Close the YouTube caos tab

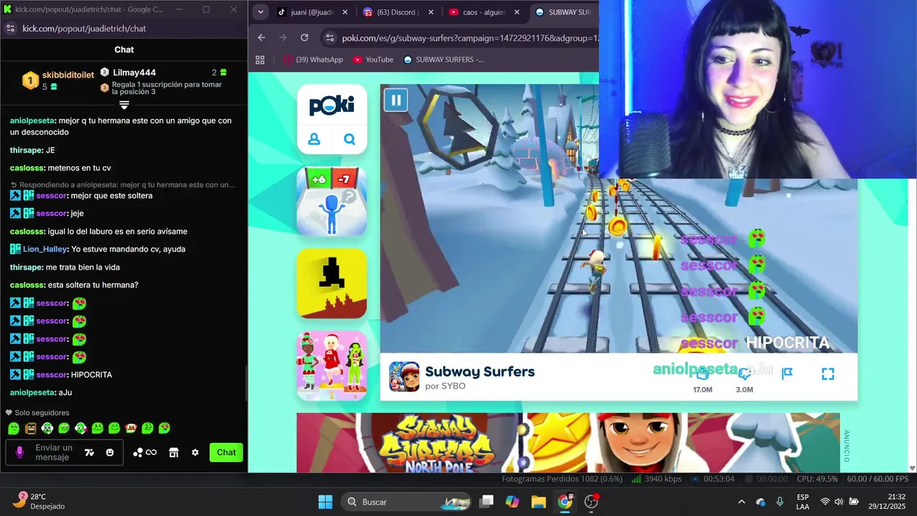(x=517, y=12)
